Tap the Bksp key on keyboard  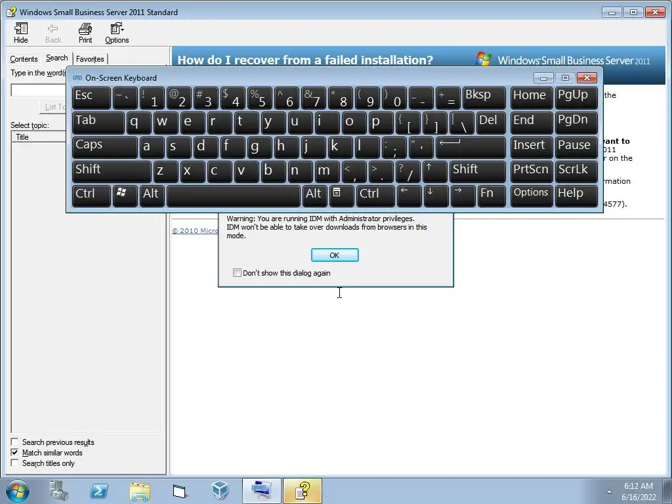point(484,98)
